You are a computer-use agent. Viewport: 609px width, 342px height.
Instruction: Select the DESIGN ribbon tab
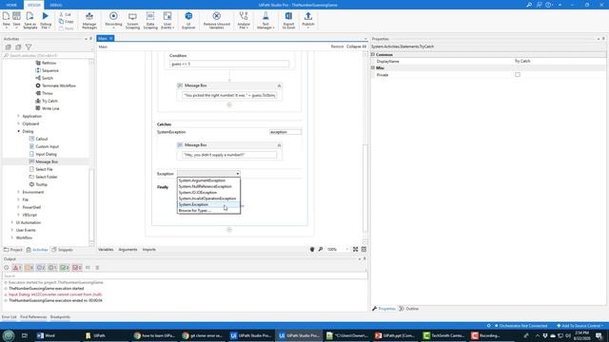[34, 5]
